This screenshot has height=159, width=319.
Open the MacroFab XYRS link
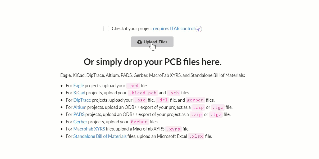pos(89,129)
